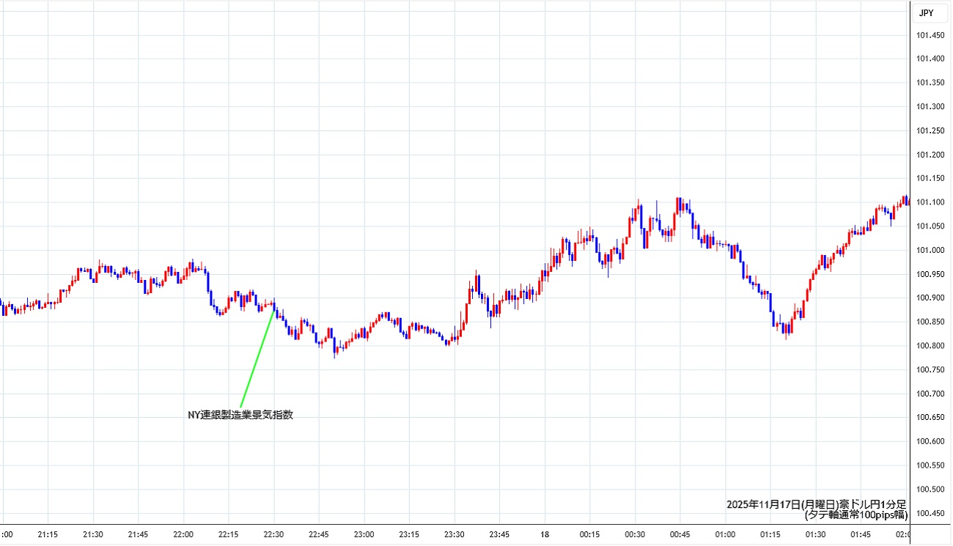This screenshot has width=953, height=546.
Task: Select the 22:00 time axis label
Action: click(x=183, y=535)
